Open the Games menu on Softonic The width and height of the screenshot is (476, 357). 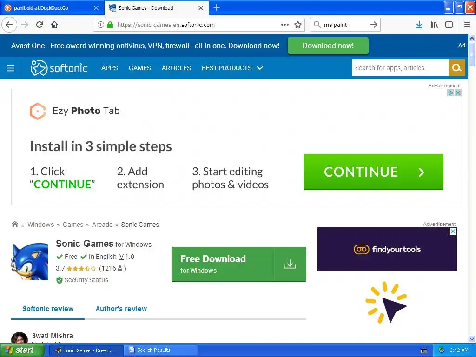(x=139, y=68)
